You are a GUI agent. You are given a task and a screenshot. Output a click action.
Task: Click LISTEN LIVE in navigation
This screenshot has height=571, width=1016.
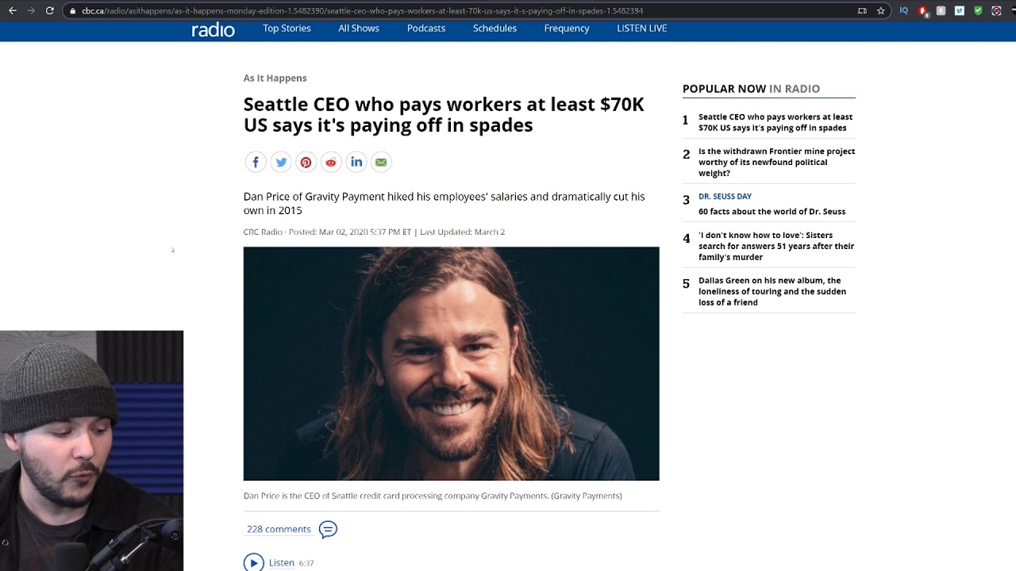click(642, 28)
